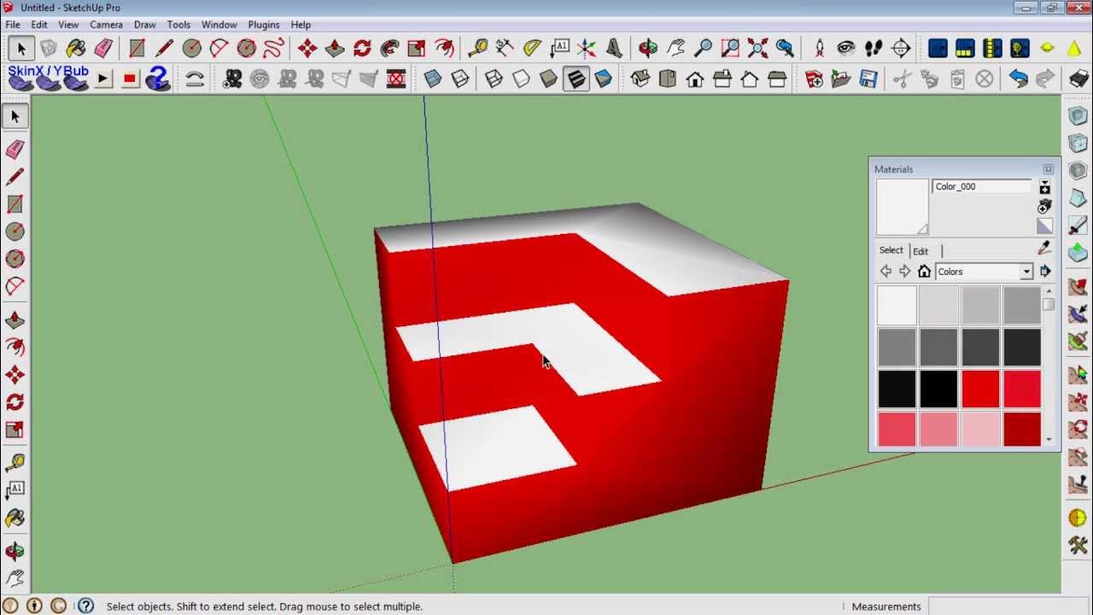Select the Follow Me tool in top toolbar
1093x615 pixels.
(x=389, y=49)
